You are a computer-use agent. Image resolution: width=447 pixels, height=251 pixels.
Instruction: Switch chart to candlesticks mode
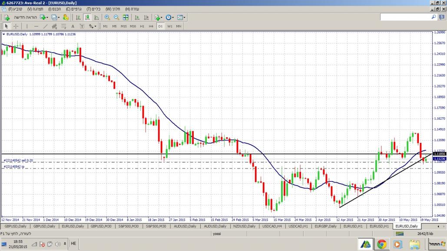pyautogui.click(x=87, y=17)
